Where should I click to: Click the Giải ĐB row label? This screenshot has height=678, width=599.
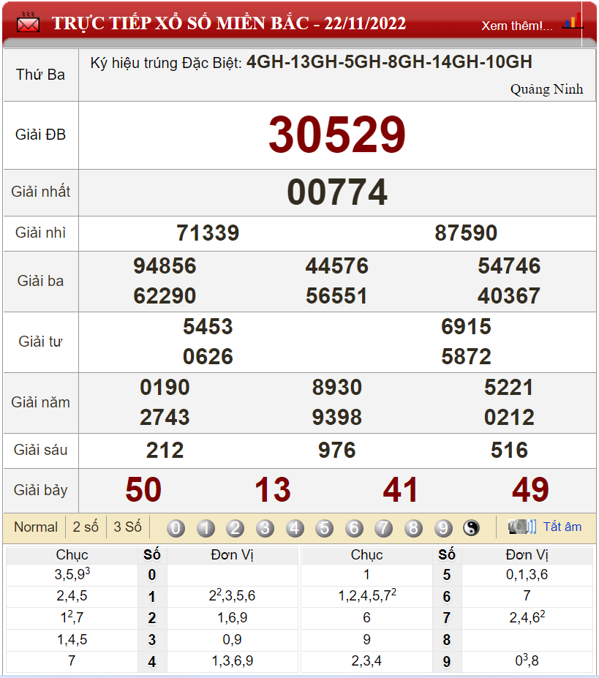41,135
